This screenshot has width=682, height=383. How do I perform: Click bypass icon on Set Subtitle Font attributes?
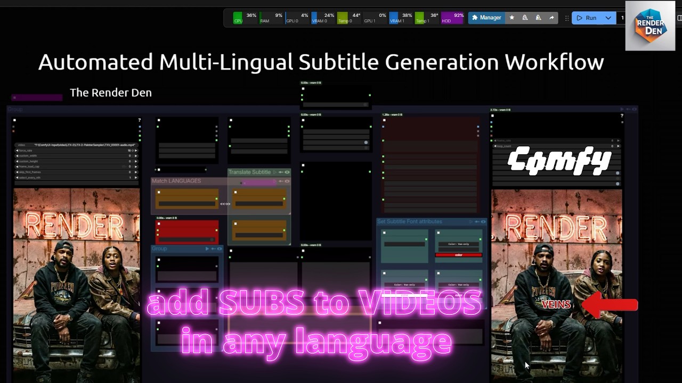477,221
